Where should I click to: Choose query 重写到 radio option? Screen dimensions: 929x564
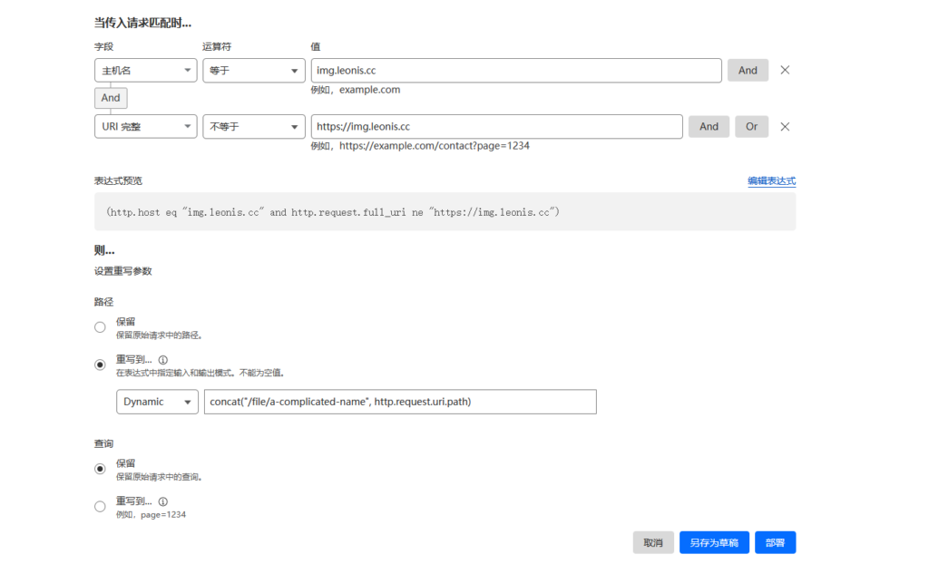[x=100, y=507]
